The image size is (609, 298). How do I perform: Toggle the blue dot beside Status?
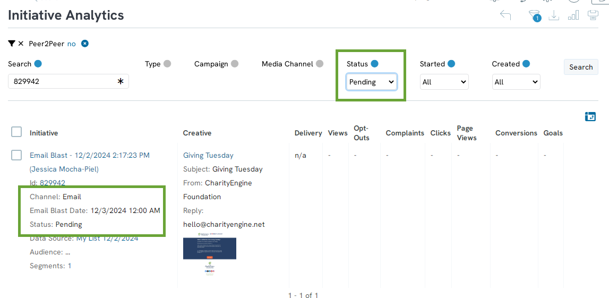click(x=374, y=64)
